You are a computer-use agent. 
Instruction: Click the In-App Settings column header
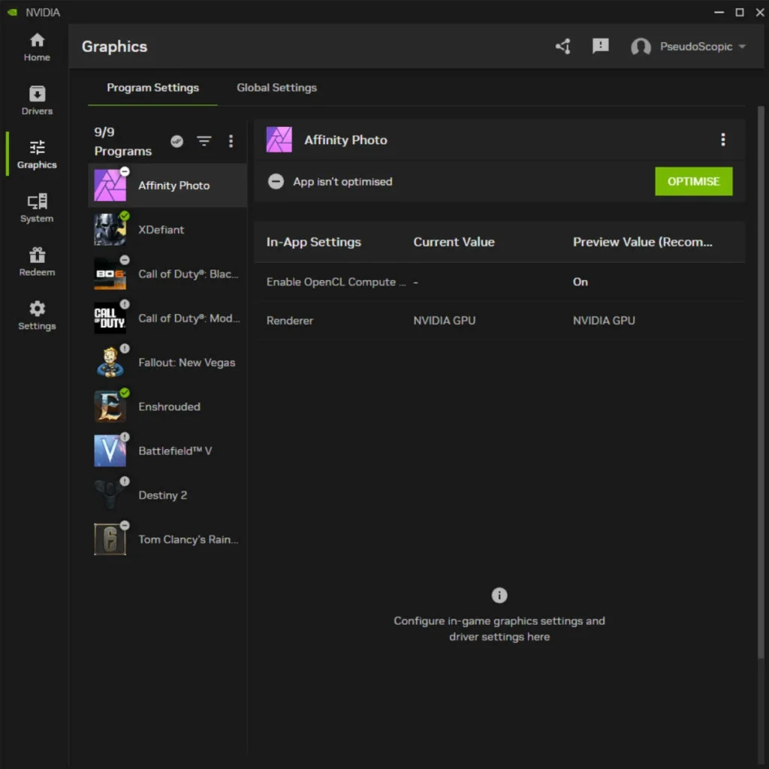pyautogui.click(x=313, y=242)
